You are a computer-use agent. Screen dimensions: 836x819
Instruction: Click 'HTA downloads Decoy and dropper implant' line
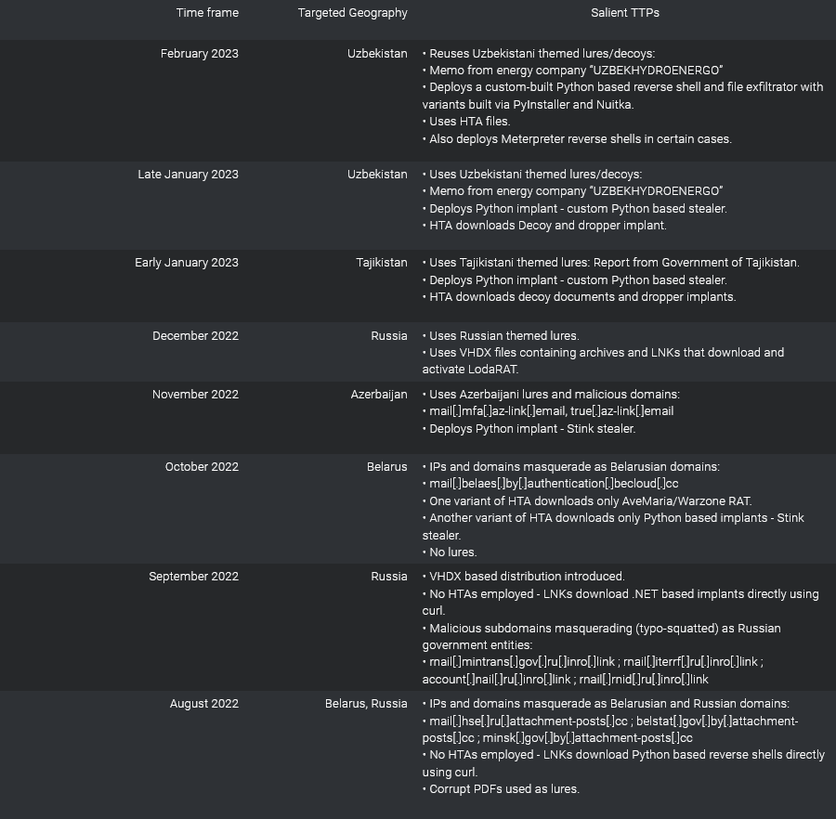click(x=544, y=226)
